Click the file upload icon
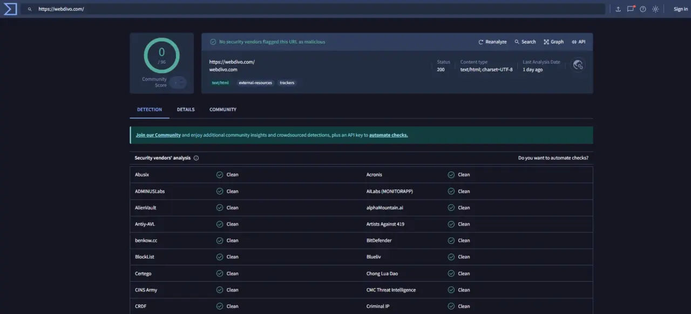 coord(618,9)
